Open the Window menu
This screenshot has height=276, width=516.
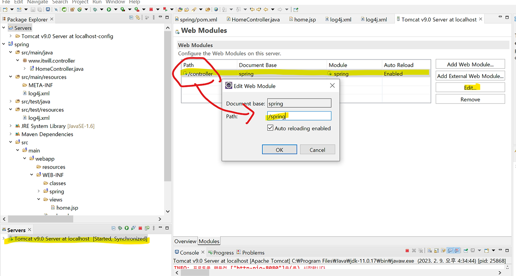115,2
